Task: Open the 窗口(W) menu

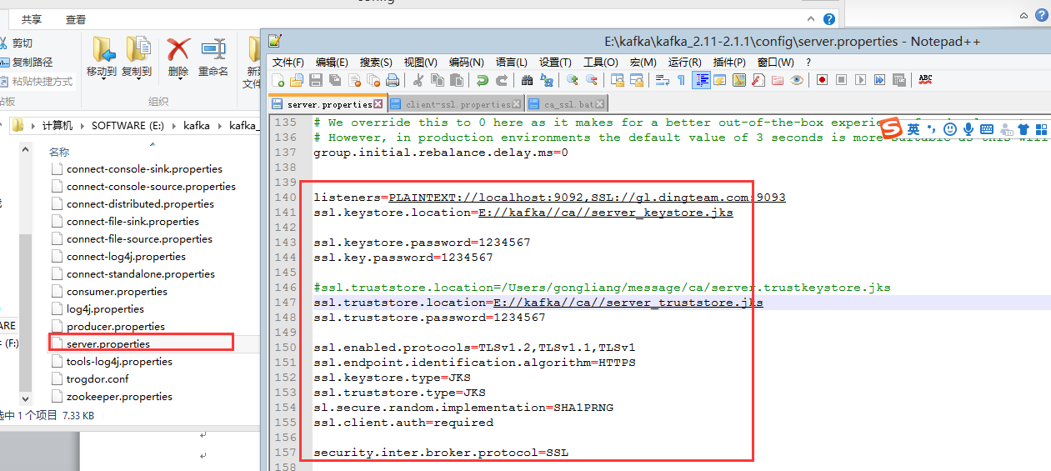Action: tap(775, 62)
